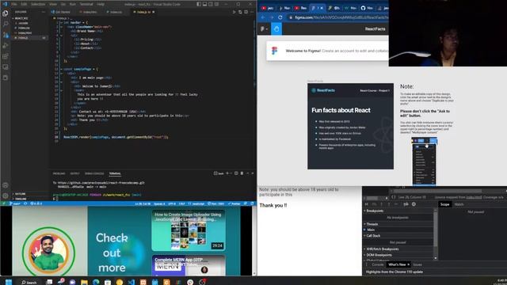The width and height of the screenshot is (507, 285).
Task: Open Visual Studio Code from the taskbar
Action: coord(132,282)
